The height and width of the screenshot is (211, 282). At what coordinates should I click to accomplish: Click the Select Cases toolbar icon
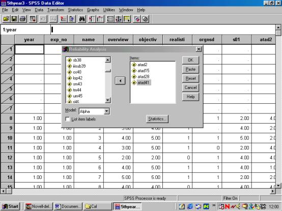(x=127, y=19)
